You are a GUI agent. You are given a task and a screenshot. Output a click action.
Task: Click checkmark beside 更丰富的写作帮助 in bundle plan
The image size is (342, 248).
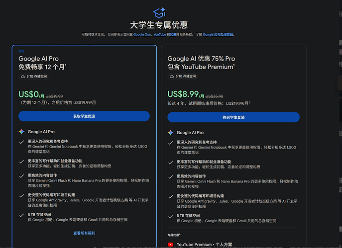pos(171,163)
